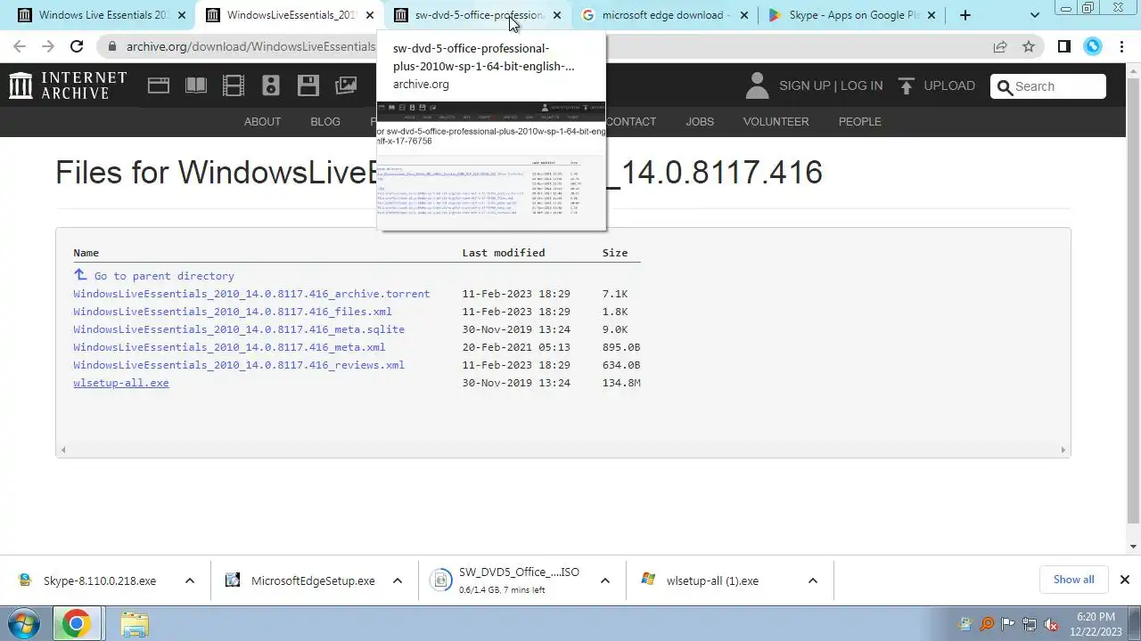This screenshot has height=641, width=1141.
Task: Open the _reviews.xml file link
Action: (x=239, y=365)
